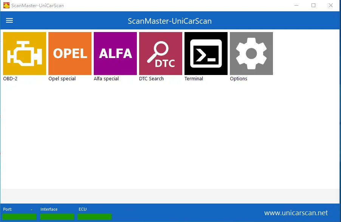Open the Options gear tile
The height and width of the screenshot is (222, 341).
coord(251,54)
